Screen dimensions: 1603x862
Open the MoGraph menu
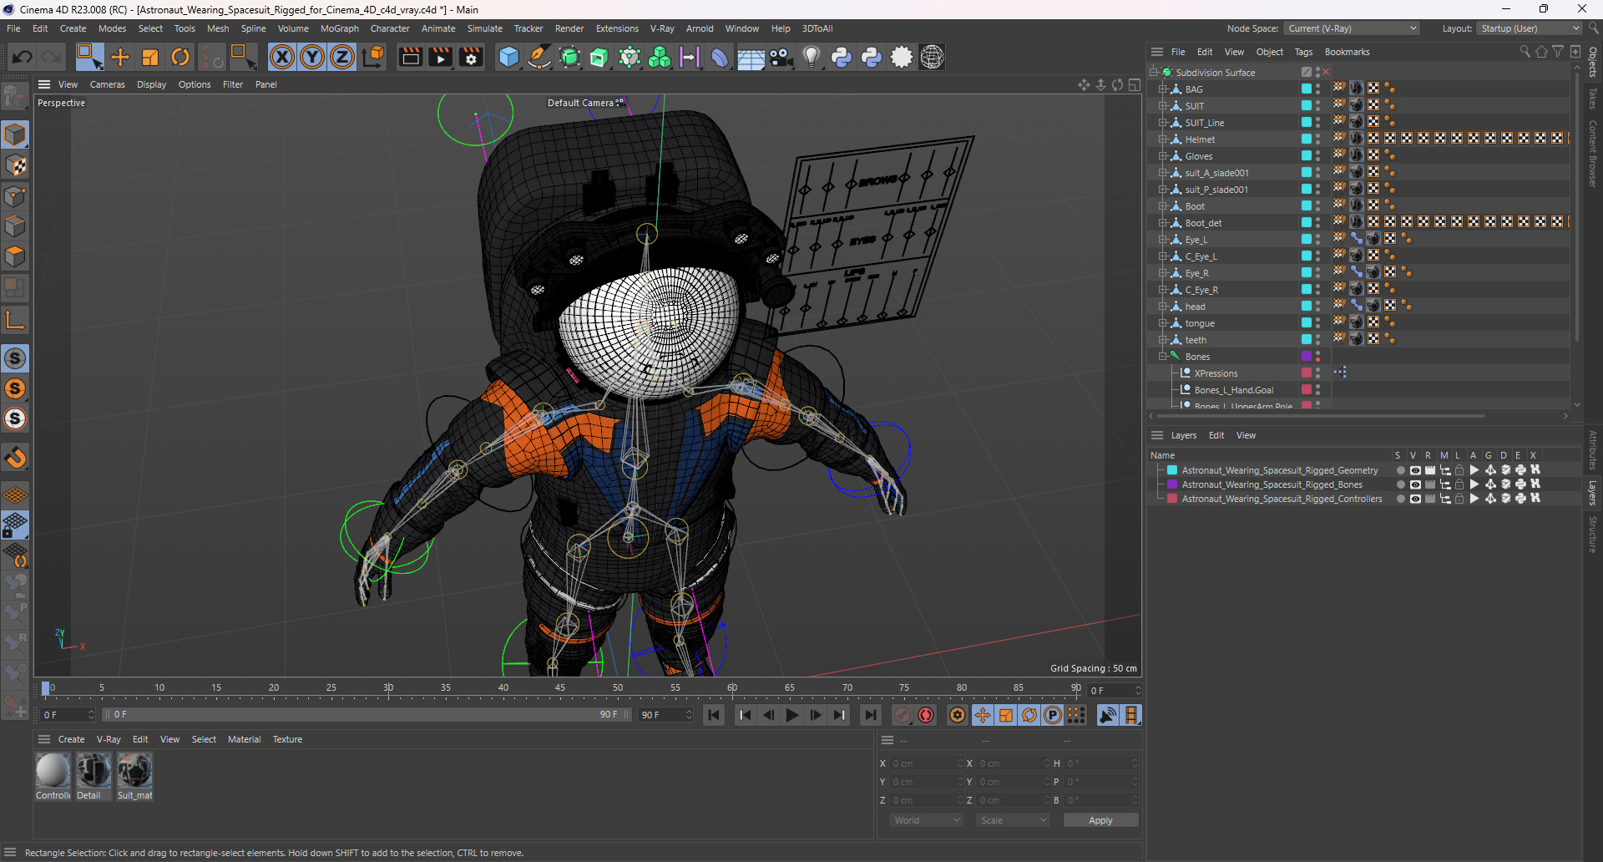coord(339,28)
